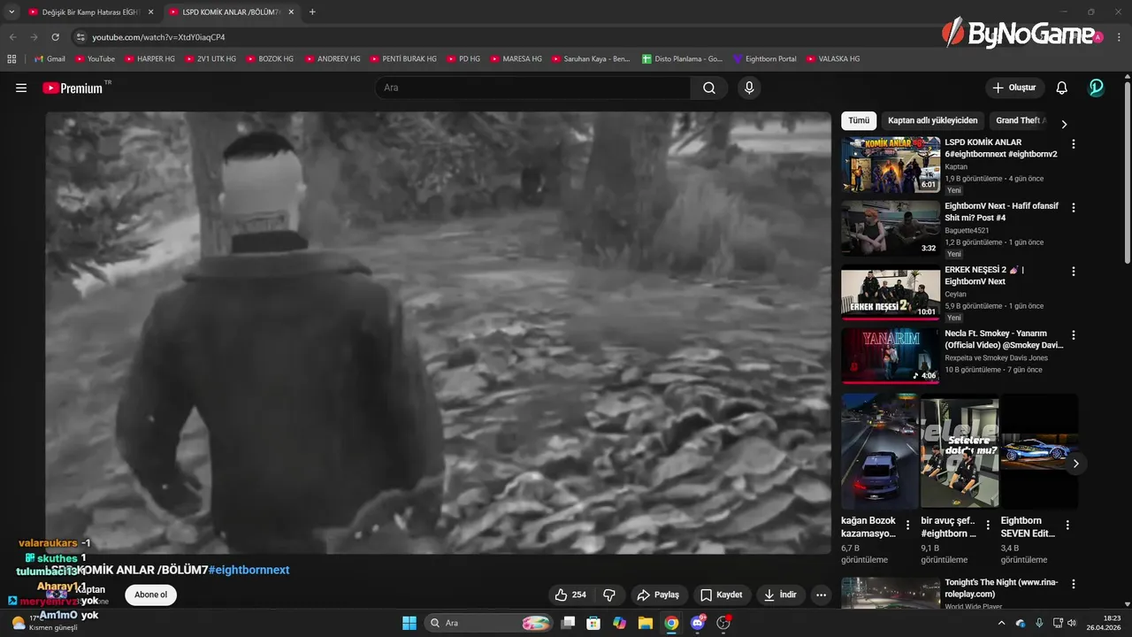Screen dimensions: 1132x637
Task: Expand hidden system tray icons
Action: (1001, 623)
